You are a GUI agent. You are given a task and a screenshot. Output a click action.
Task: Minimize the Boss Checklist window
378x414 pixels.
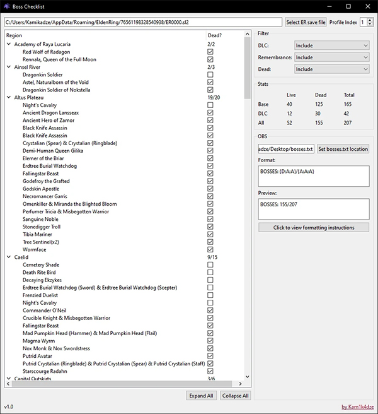point(329,6)
